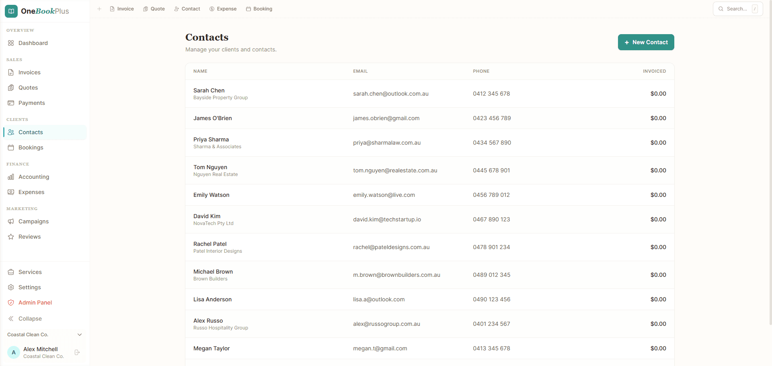Select Booking in the top toolbar

click(259, 8)
